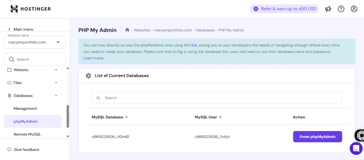
Task: Expand the Files section arrow
Action: [56, 83]
